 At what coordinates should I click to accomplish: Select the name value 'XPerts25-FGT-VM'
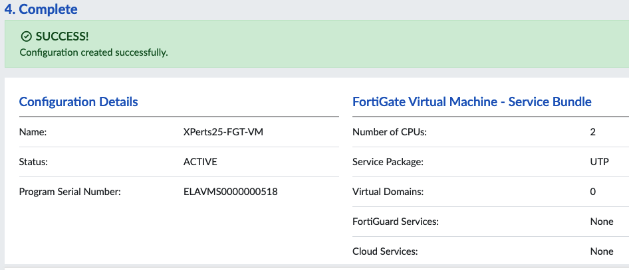[x=223, y=132]
